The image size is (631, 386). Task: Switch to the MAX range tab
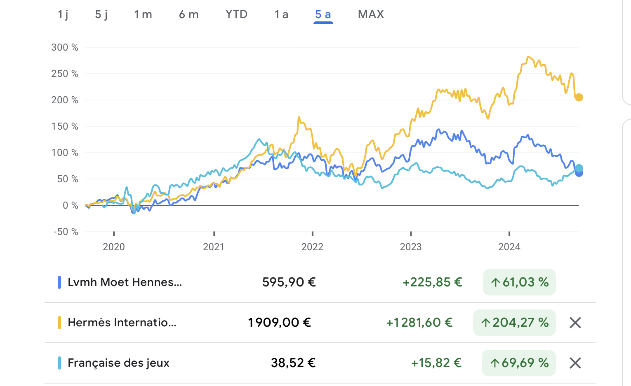point(371,14)
